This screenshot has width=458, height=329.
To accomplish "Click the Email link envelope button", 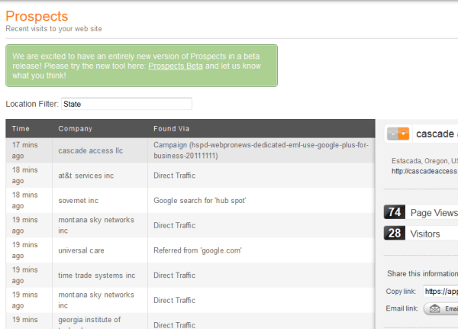I will click(440, 308).
